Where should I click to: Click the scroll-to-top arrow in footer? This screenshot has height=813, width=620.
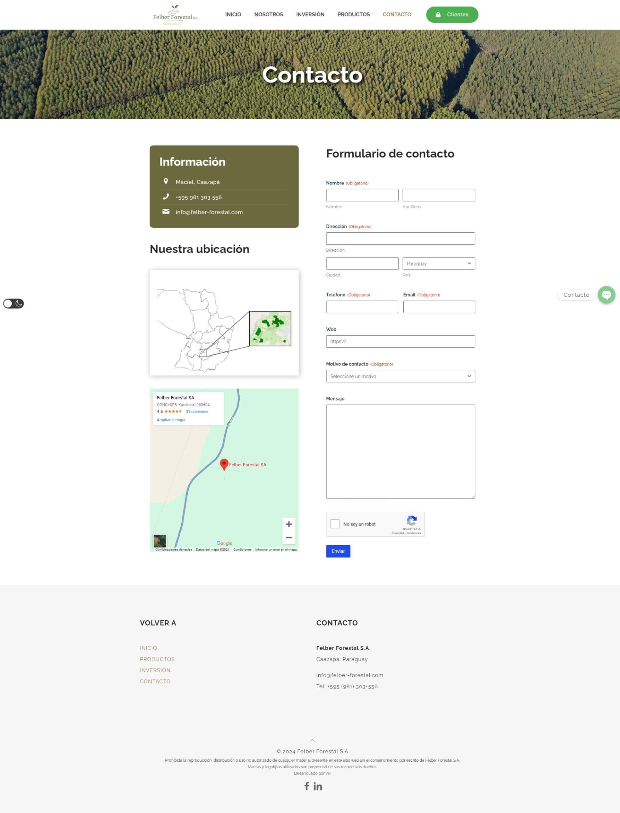(312, 740)
